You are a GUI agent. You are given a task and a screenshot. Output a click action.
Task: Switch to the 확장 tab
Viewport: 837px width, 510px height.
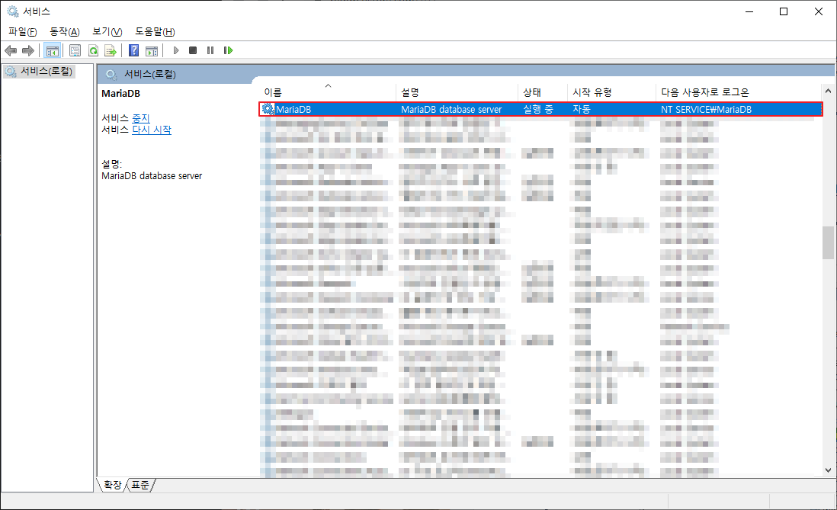pos(113,485)
